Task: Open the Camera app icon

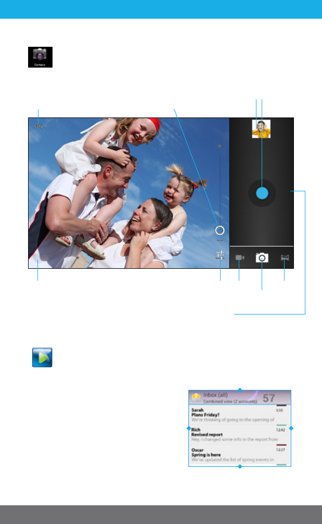Action: tap(40, 57)
